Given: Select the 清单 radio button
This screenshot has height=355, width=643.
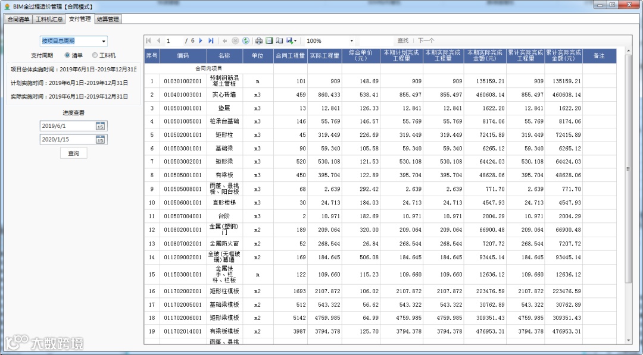Looking at the screenshot, I should 67,55.
